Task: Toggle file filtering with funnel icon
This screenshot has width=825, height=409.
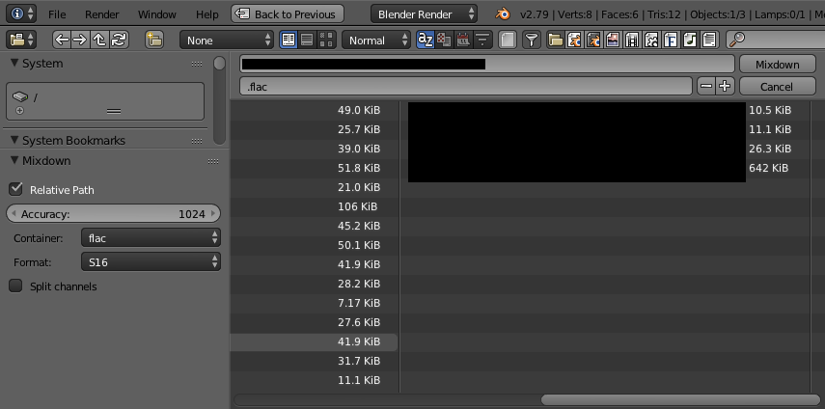Action: (532, 40)
